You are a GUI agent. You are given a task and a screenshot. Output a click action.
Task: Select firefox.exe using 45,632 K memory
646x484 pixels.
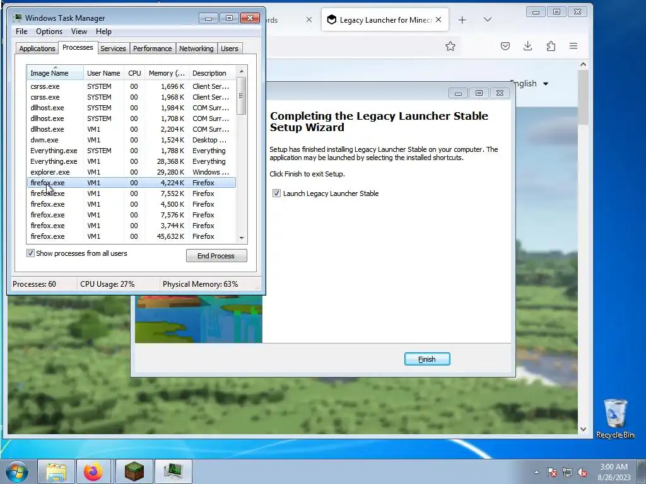[x=131, y=236]
